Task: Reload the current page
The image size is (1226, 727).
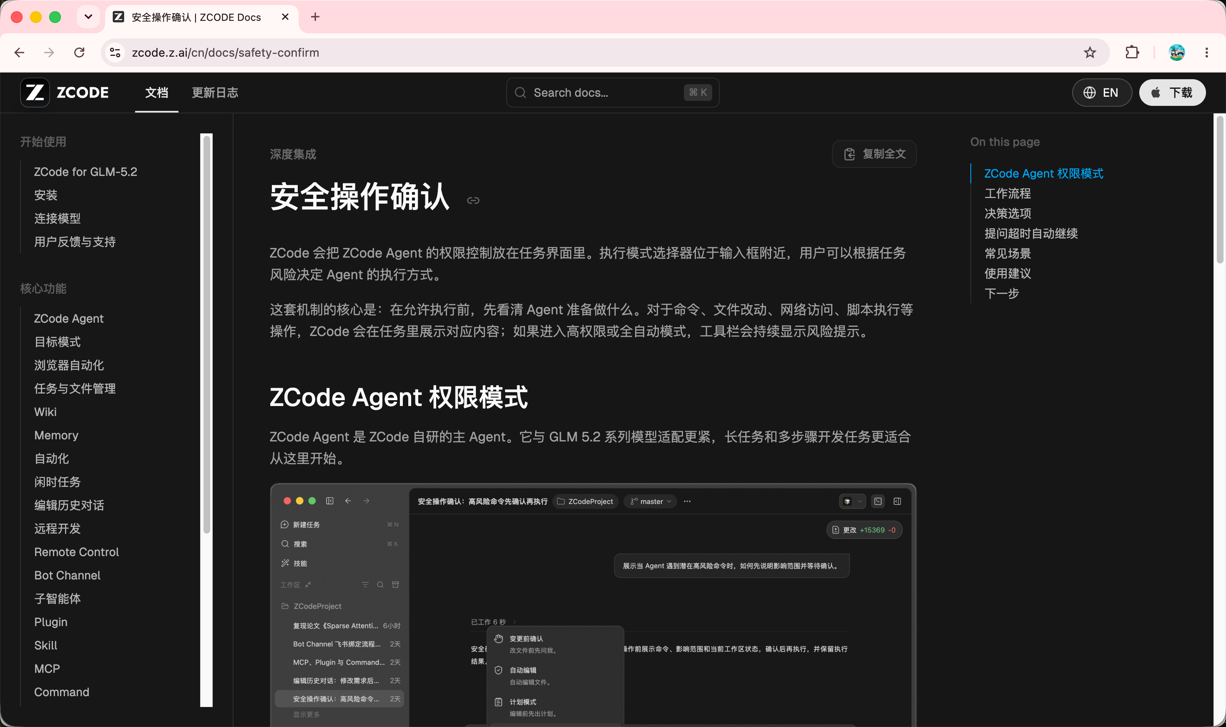Action: (79, 53)
